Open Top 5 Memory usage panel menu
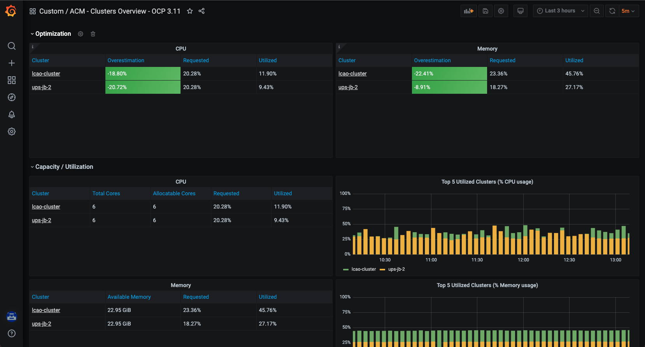 pyautogui.click(x=487, y=285)
